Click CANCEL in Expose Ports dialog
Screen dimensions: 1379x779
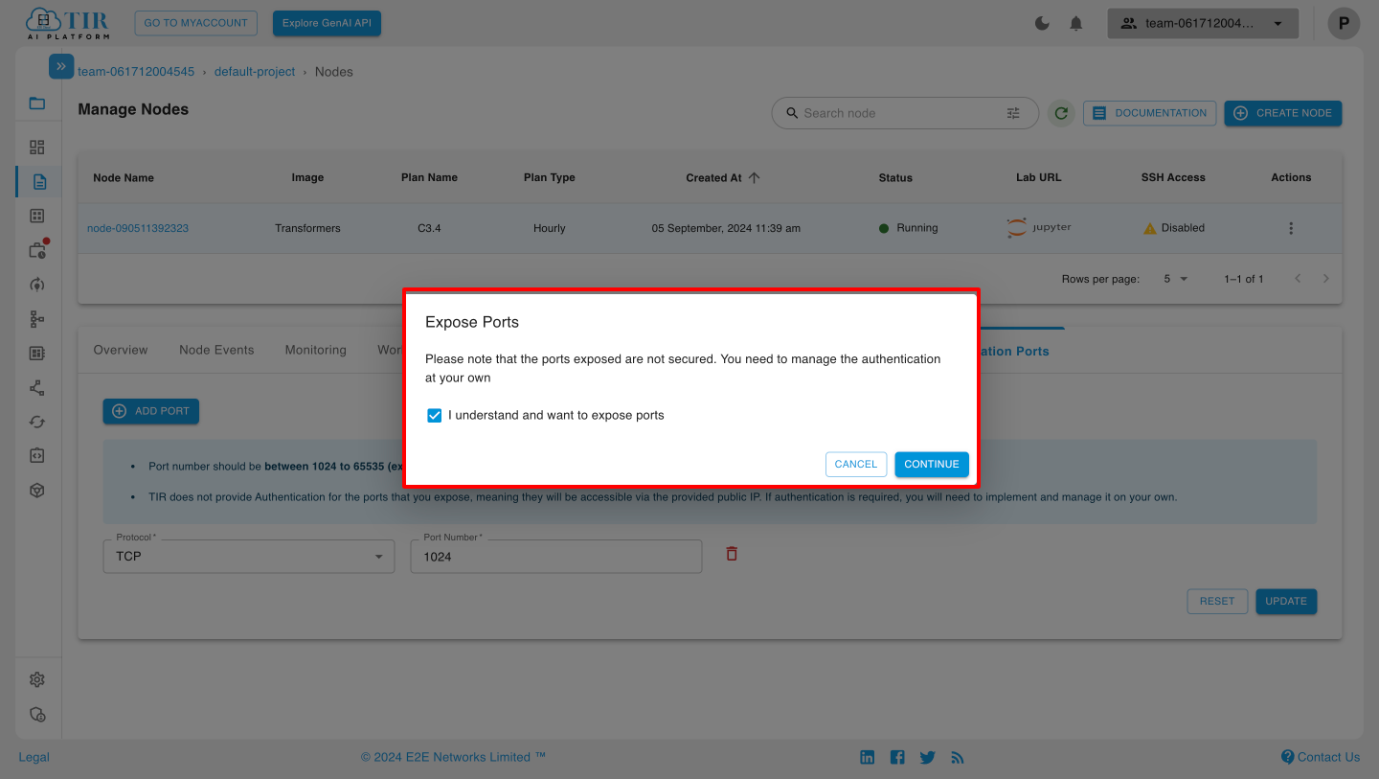pos(856,464)
